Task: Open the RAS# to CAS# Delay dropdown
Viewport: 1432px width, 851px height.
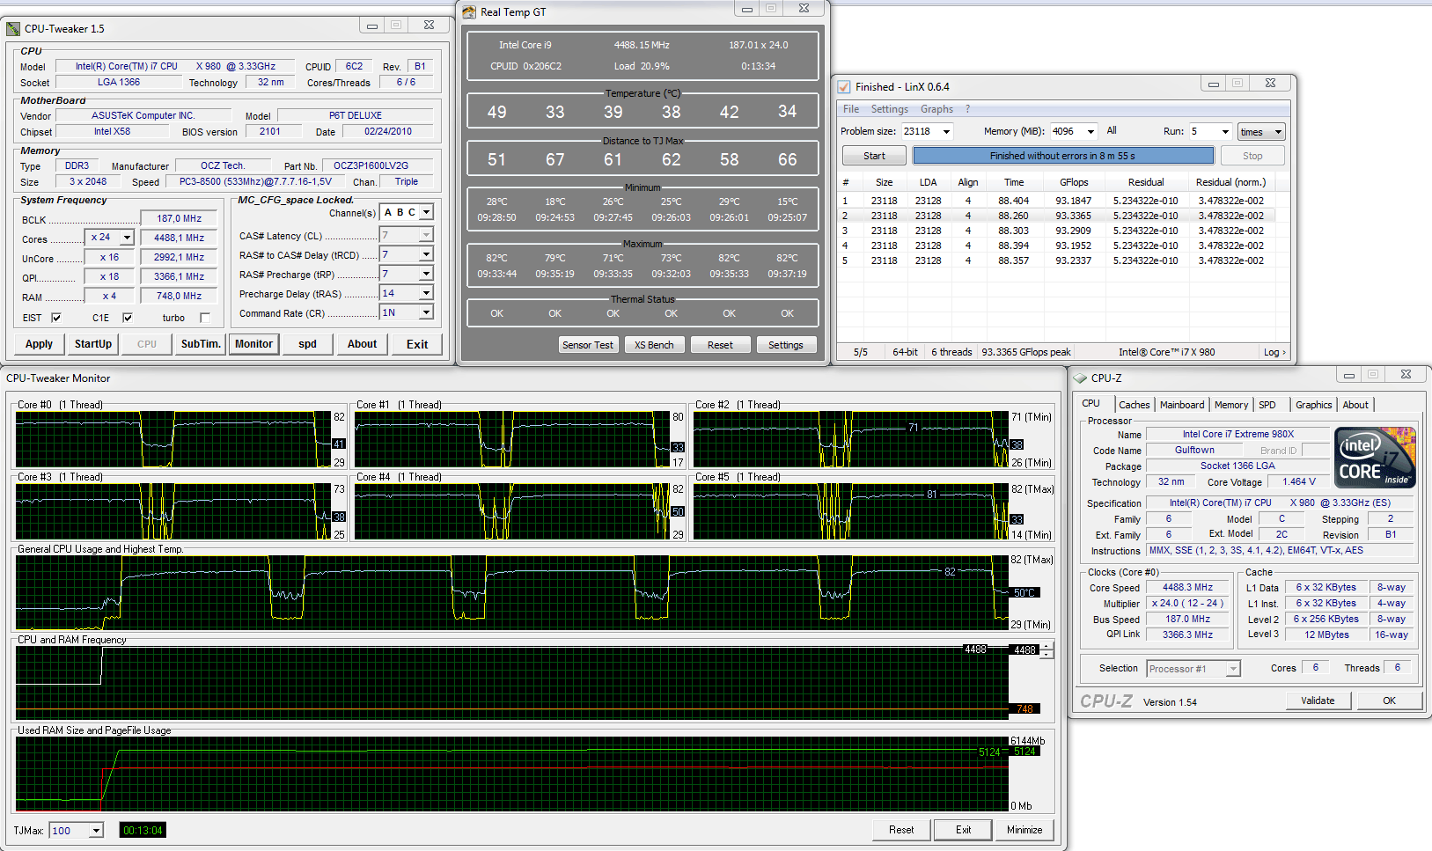Action: pyautogui.click(x=426, y=254)
